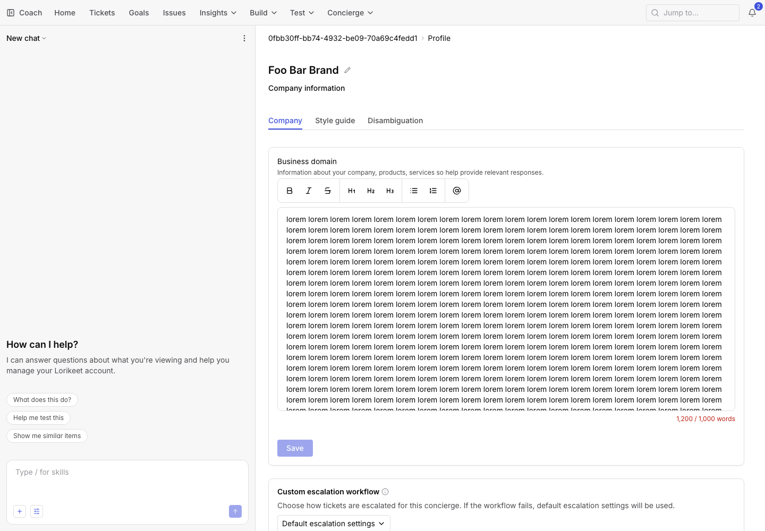Open the Issues page
Viewport: 765px width, 531px height.
tap(174, 13)
